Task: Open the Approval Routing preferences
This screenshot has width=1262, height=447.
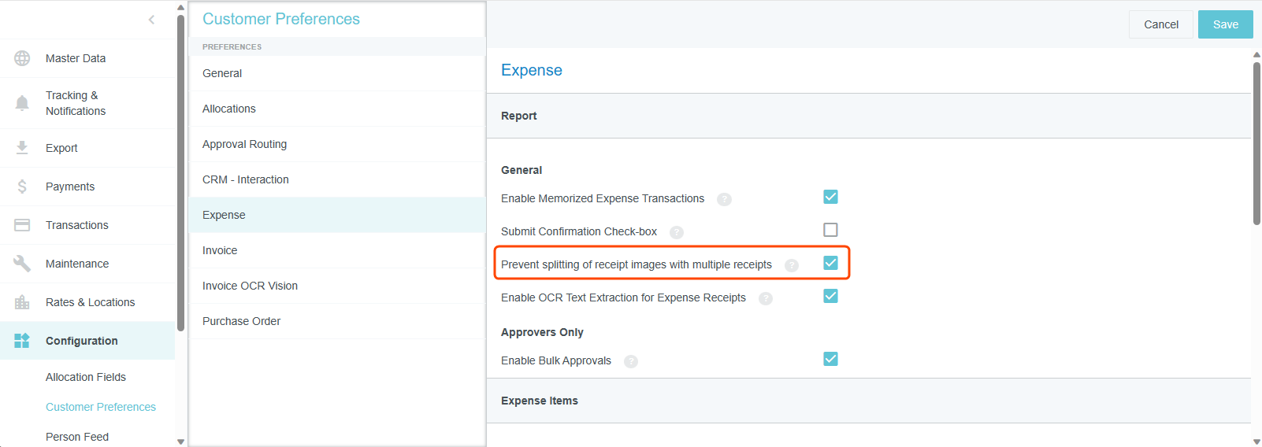Action: pos(244,144)
